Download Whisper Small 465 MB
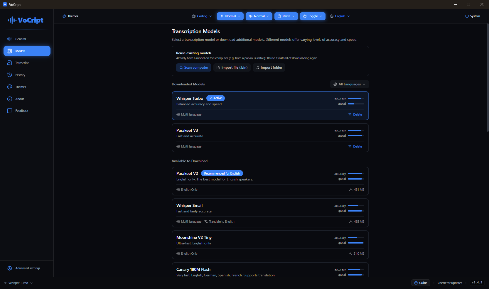This screenshot has width=489, height=289. pos(357,222)
